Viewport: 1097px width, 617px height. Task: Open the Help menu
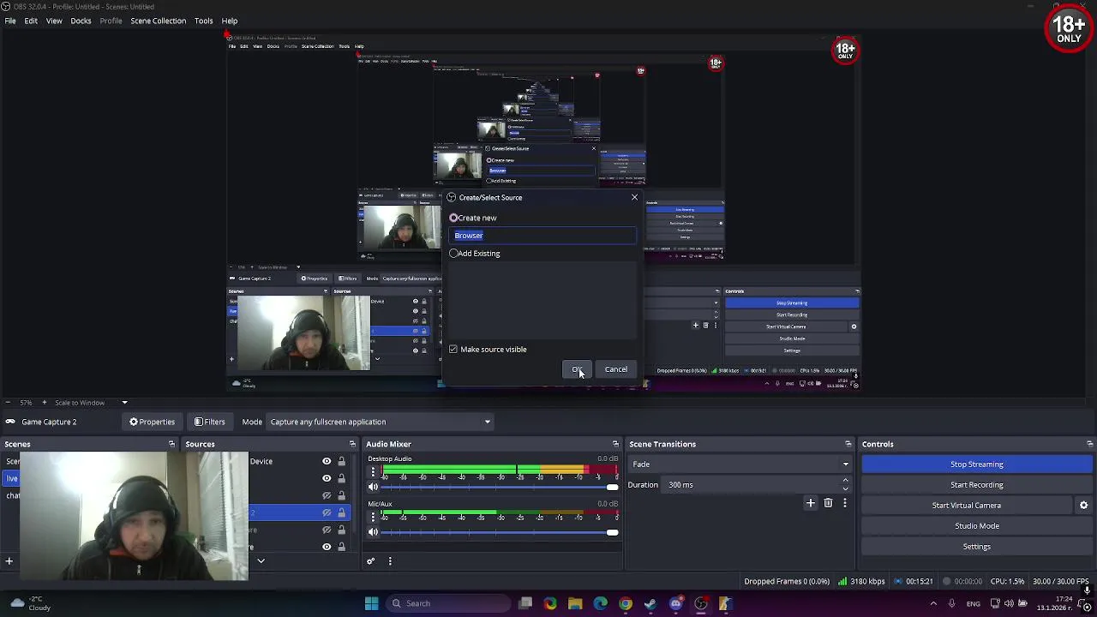230,21
